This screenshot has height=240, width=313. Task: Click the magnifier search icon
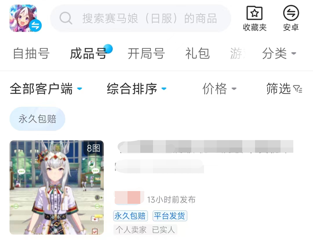tap(65, 18)
